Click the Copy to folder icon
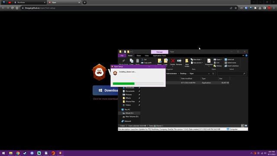This screenshot has width=277, height=156. [x=165, y=61]
